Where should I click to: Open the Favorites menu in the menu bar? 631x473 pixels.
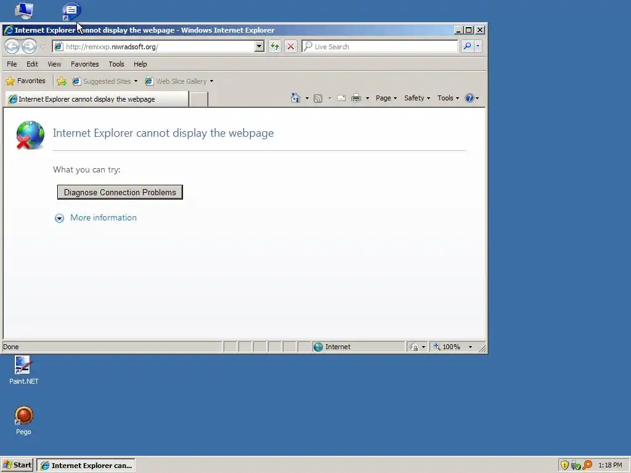(x=85, y=64)
